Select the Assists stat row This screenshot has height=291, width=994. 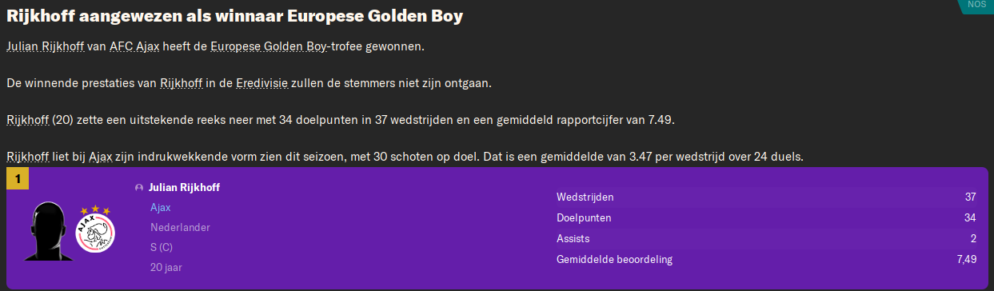click(x=766, y=238)
